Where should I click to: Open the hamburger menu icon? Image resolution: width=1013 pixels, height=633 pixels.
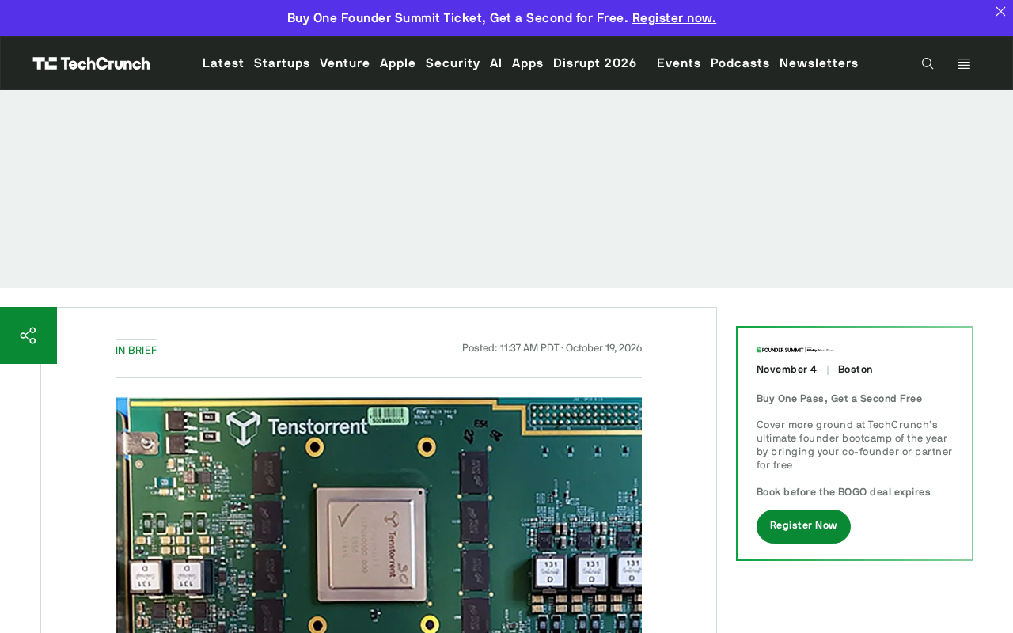(x=964, y=63)
